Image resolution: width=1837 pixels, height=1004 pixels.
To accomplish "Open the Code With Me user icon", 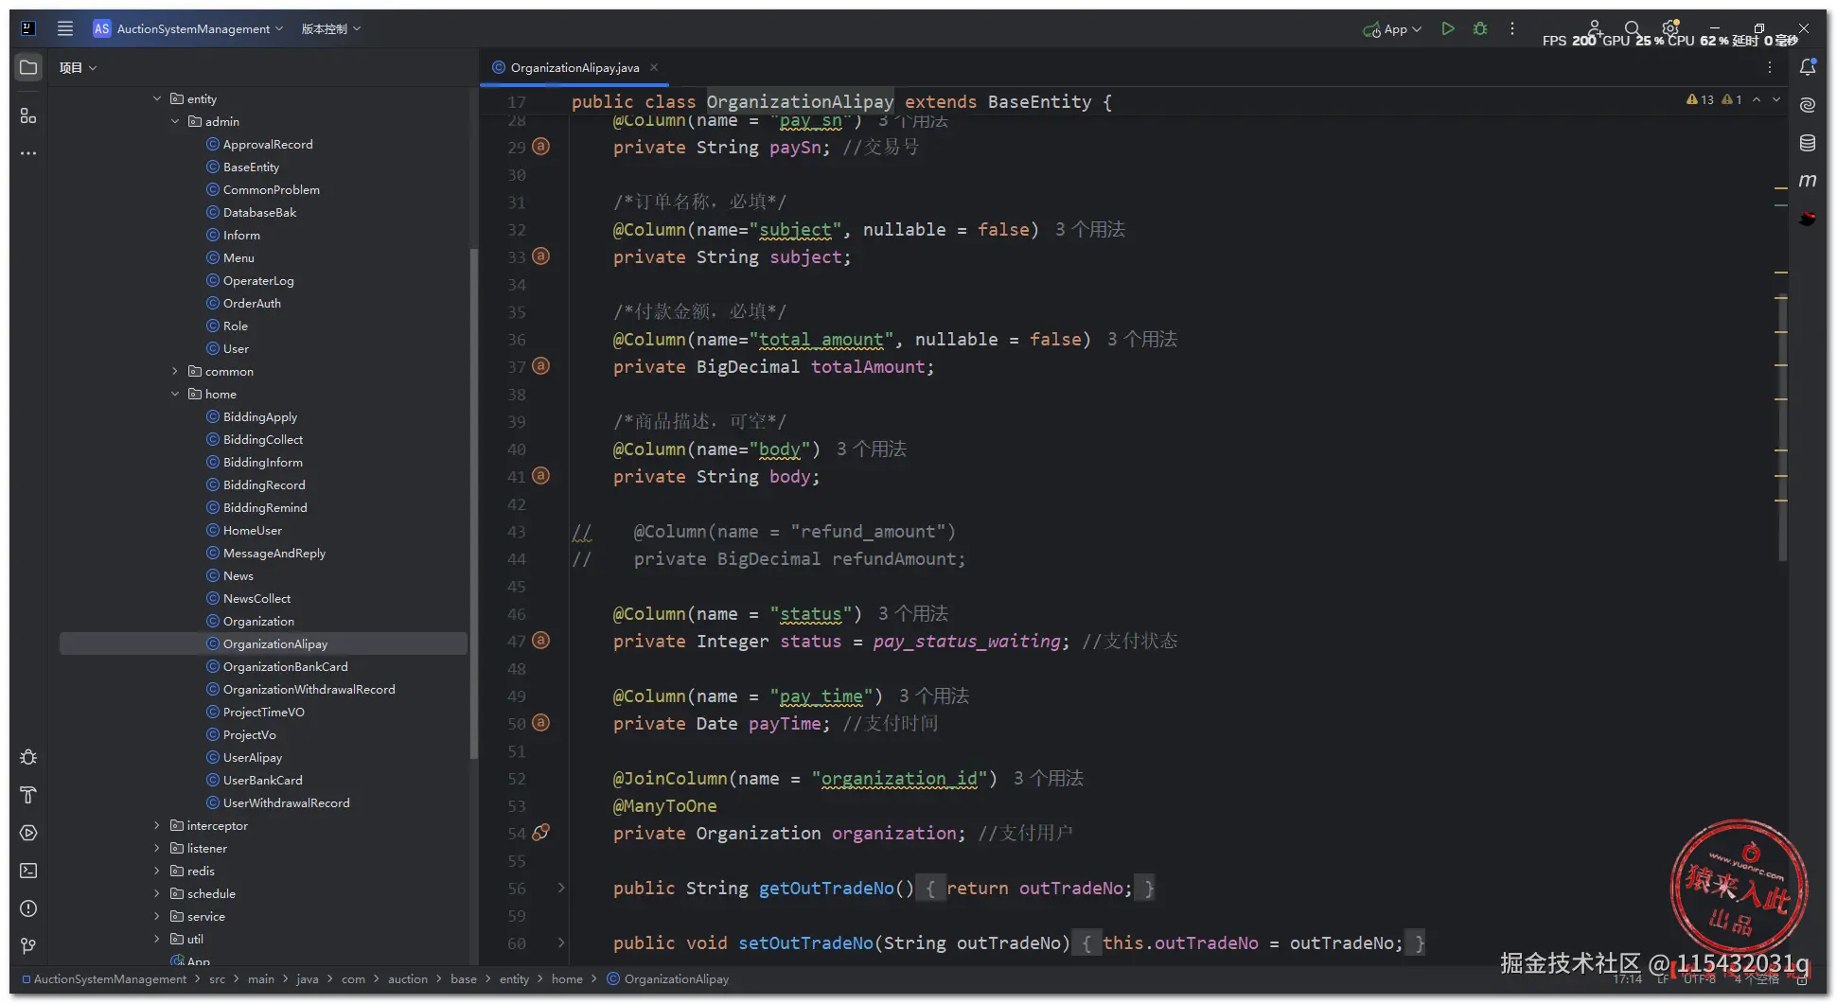I will pos(1595,28).
